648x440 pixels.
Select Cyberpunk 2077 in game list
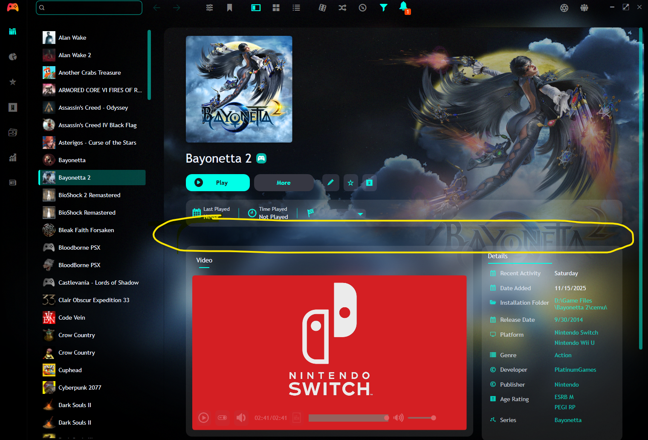click(x=80, y=388)
